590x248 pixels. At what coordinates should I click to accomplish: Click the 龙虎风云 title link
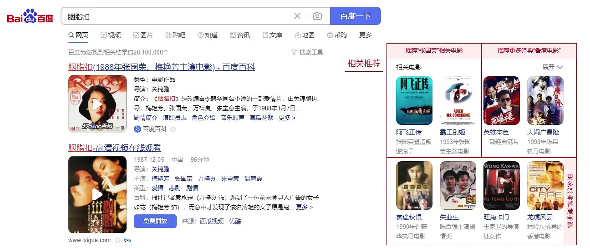click(x=540, y=217)
